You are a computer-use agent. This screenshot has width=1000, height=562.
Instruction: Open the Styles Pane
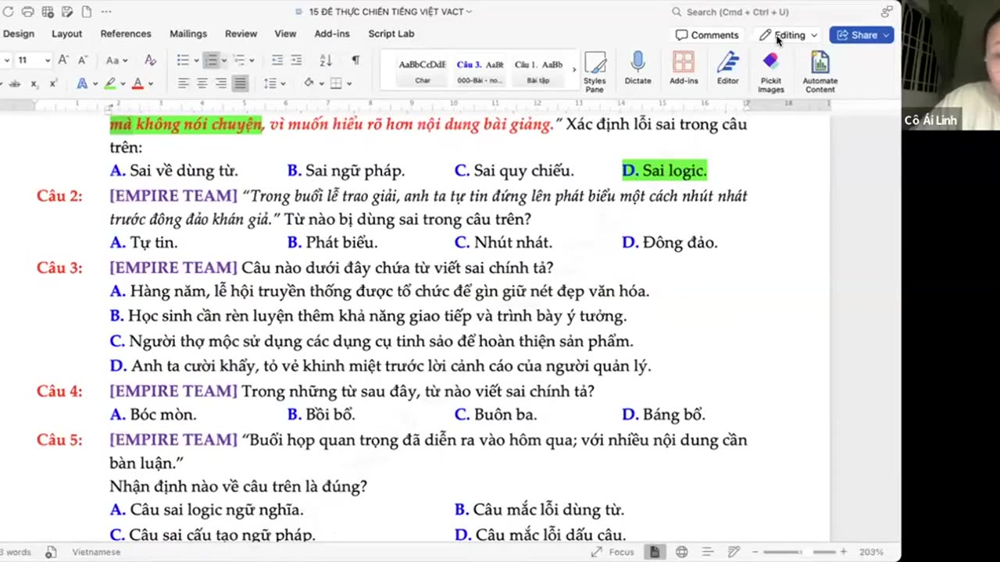tap(595, 73)
